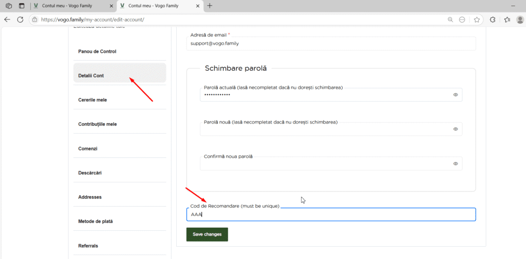The image size is (526, 259).
Task: Open the browser extensions puzzle icon
Action: tap(493, 19)
